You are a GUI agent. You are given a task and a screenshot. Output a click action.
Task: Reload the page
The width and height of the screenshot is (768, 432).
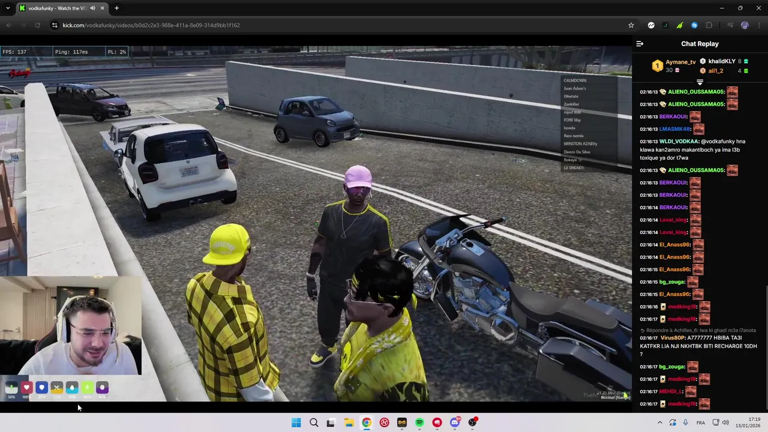tap(37, 25)
